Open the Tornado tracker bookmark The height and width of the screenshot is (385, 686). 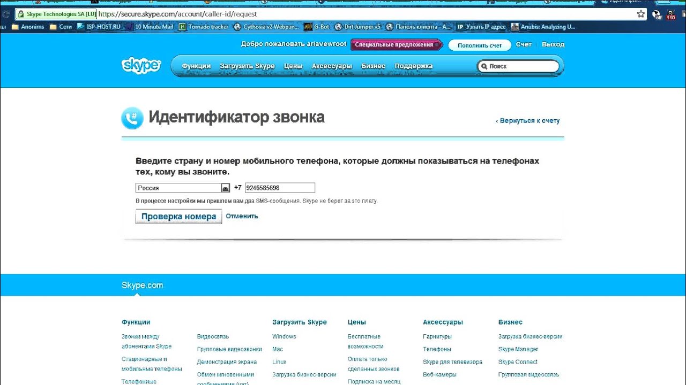pyautogui.click(x=204, y=27)
